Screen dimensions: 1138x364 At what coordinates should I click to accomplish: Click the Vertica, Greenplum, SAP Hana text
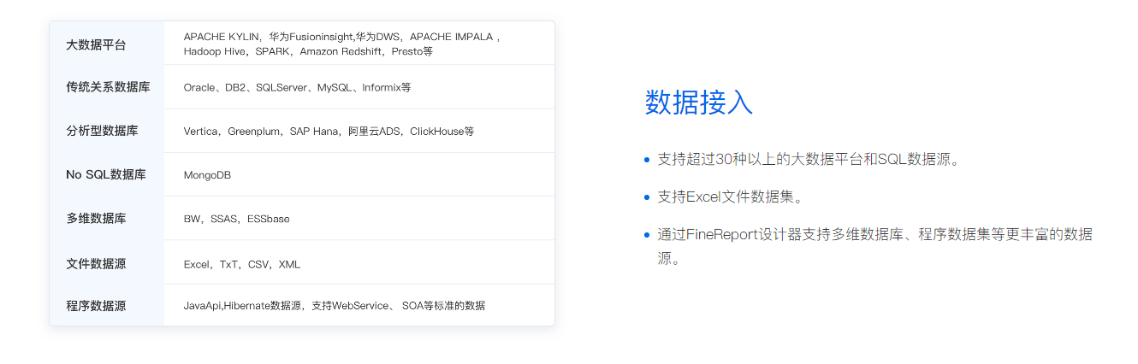pyautogui.click(x=329, y=132)
